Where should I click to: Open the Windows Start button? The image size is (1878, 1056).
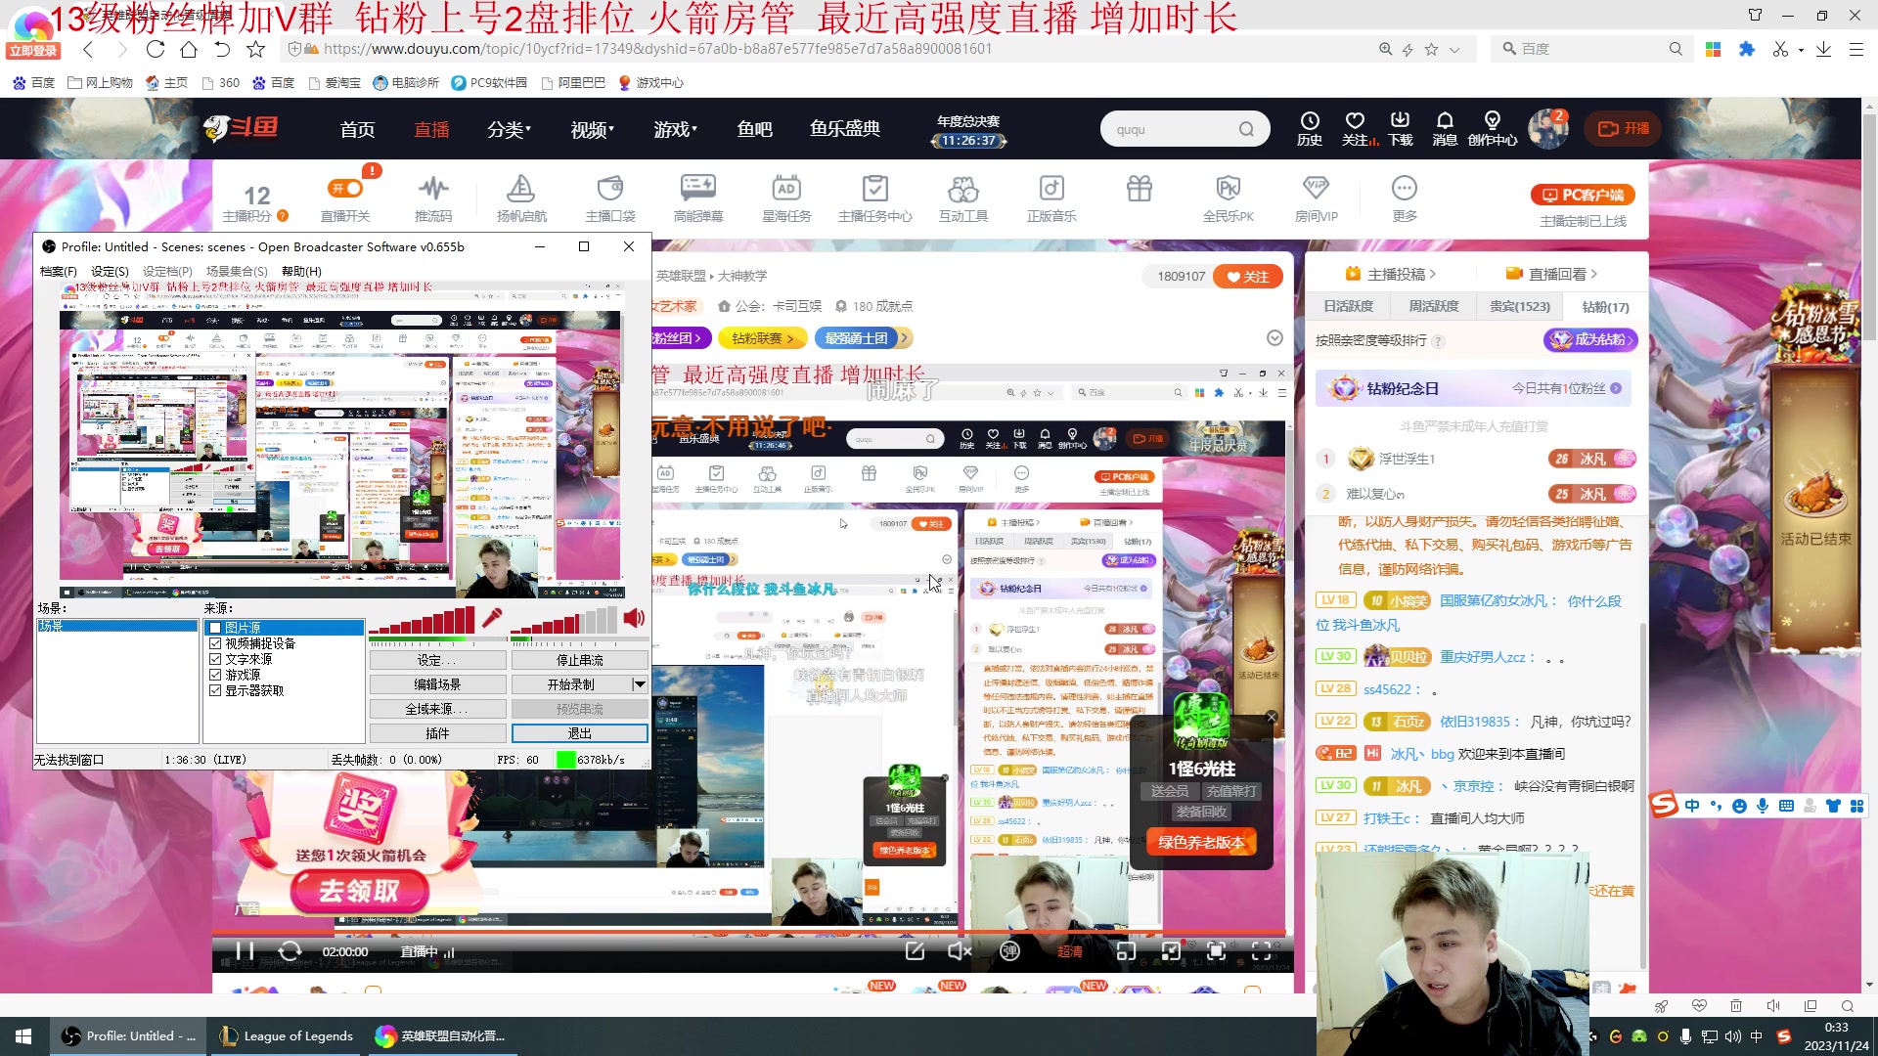[x=23, y=1036]
